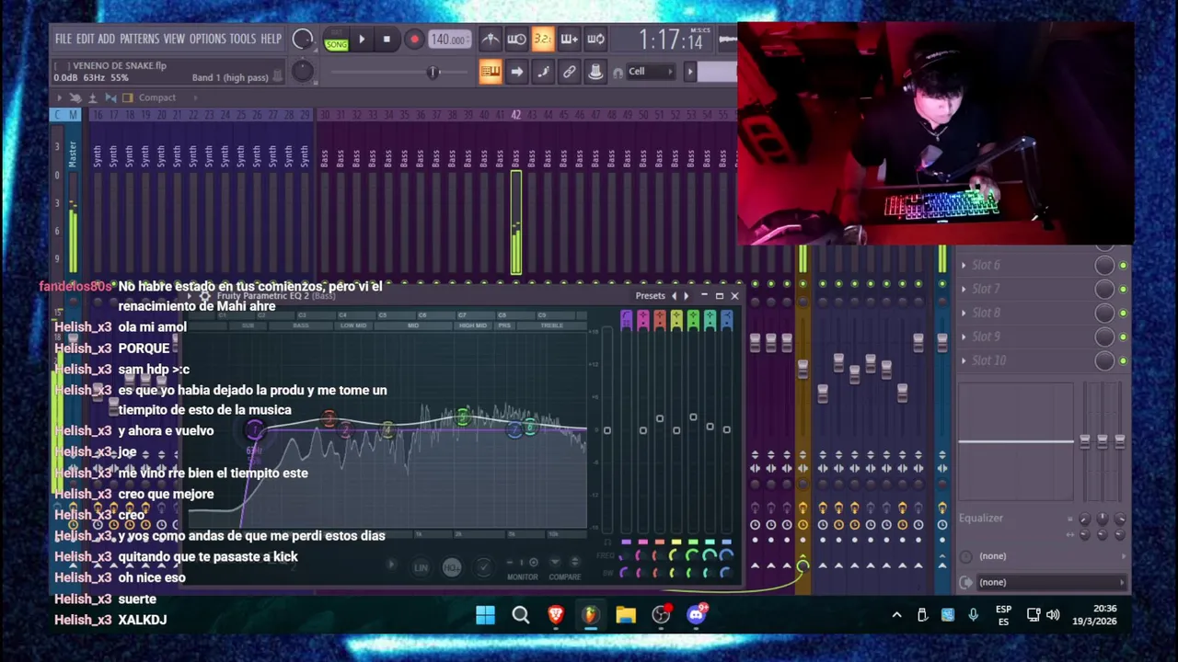Open the mixer options arrow
The image size is (1178, 662).
60,97
